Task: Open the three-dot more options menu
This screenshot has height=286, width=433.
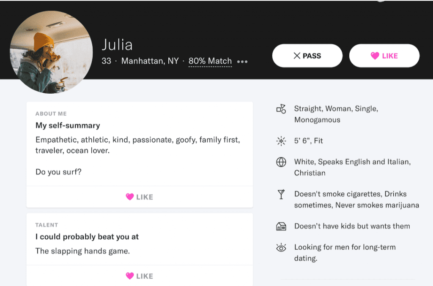Action: [242, 62]
